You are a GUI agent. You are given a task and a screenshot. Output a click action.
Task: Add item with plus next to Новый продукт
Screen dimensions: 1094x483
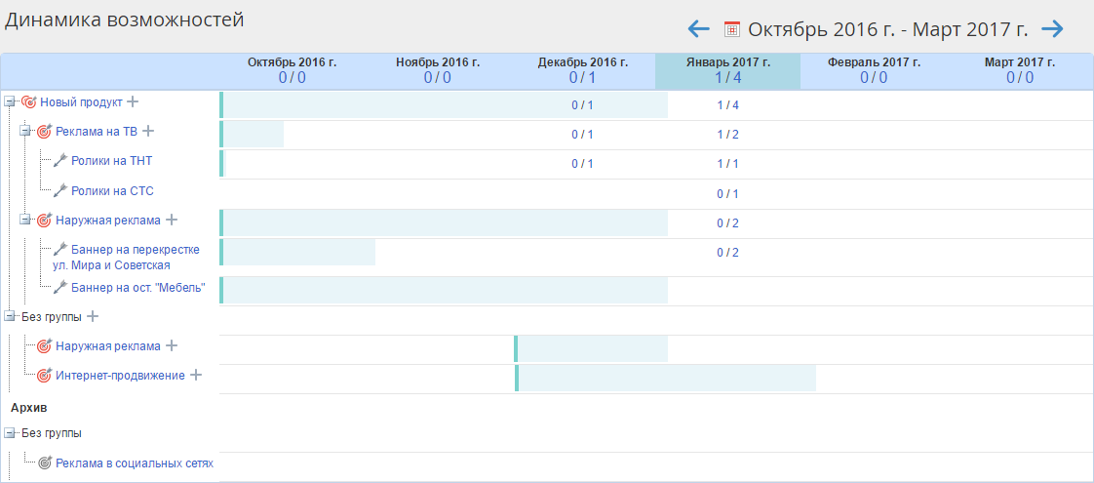click(133, 101)
